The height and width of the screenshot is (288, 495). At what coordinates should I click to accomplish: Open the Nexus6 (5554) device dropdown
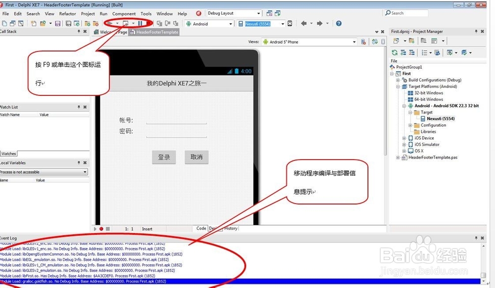283,24
